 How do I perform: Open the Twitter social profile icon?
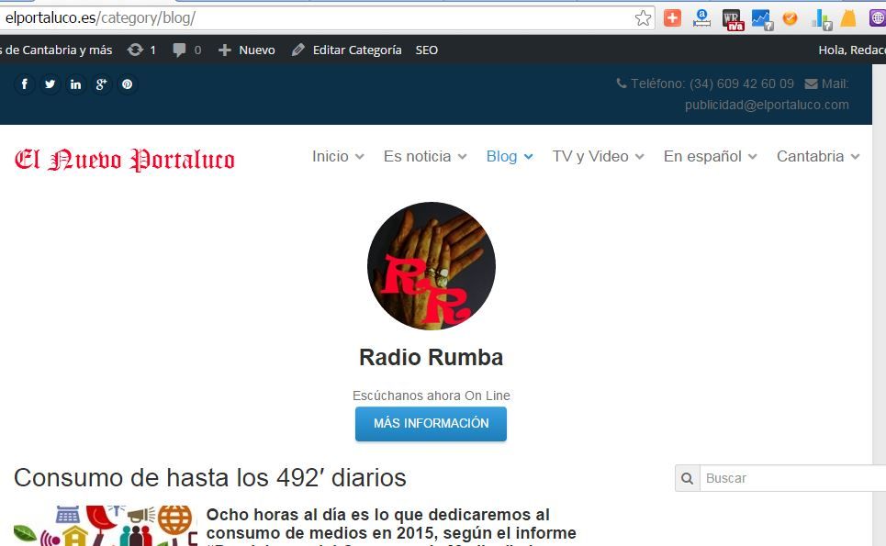(50, 84)
